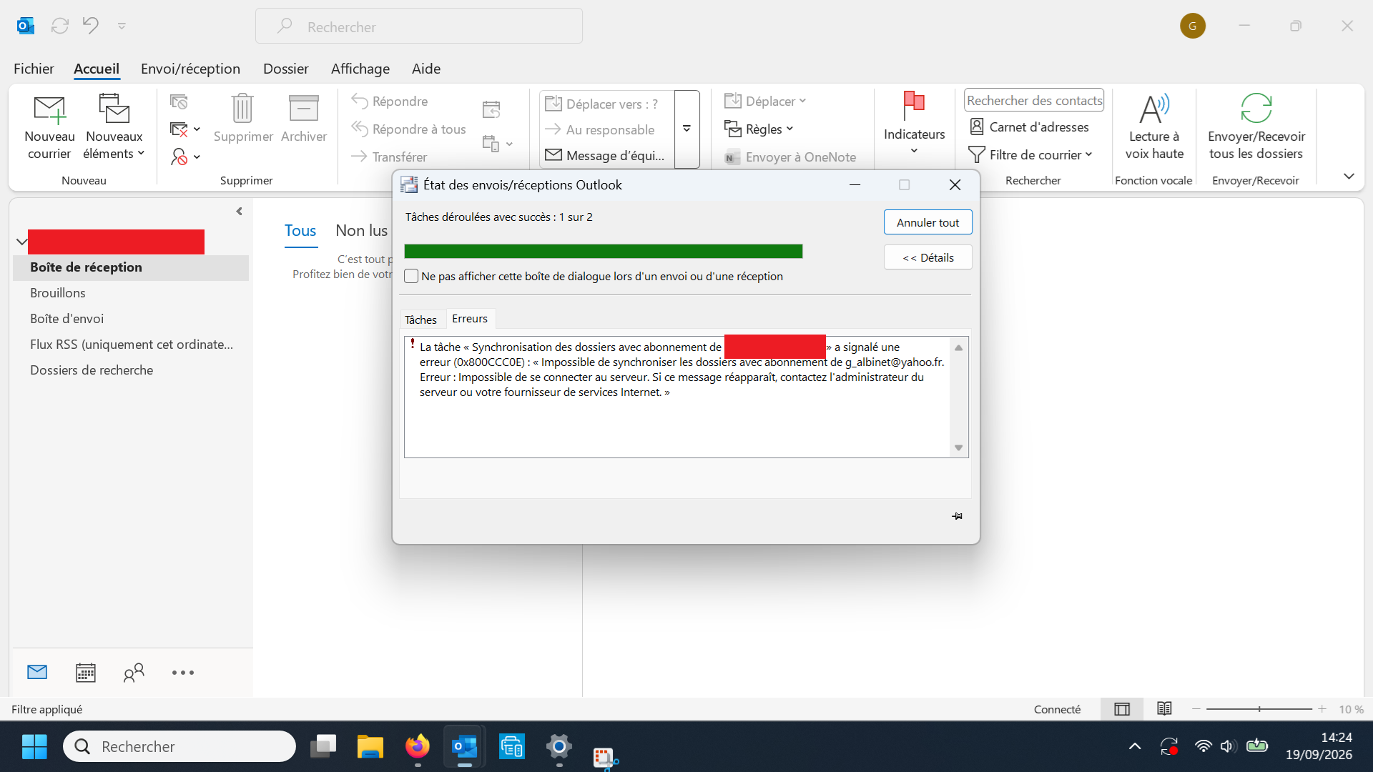Click the Send/Receive sync icon in title bar

(x=60, y=26)
